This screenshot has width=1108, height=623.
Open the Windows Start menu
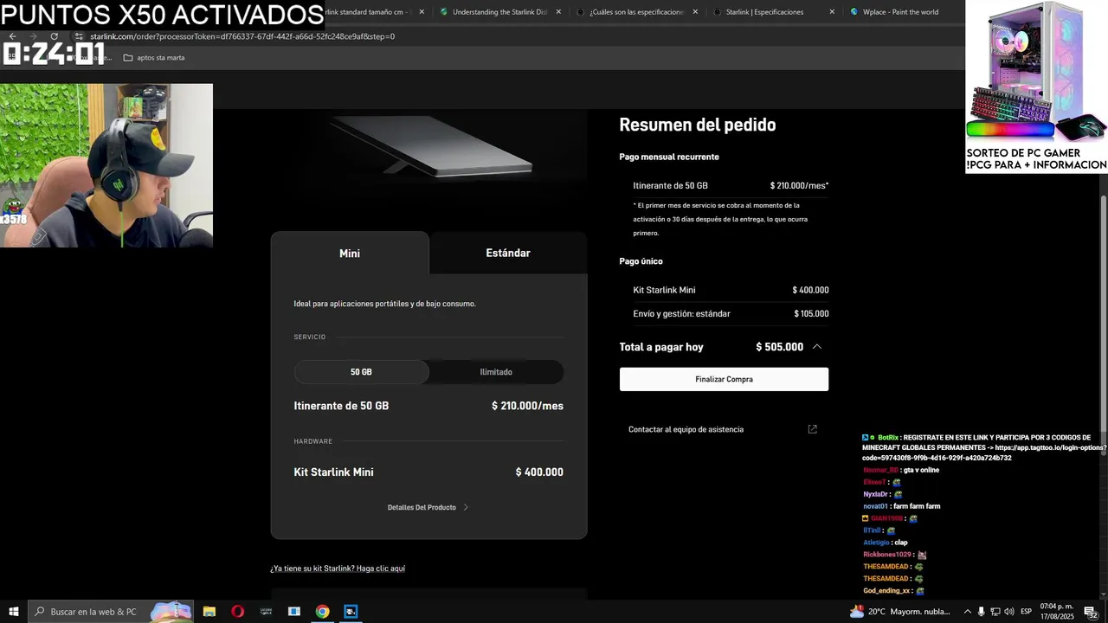pyautogui.click(x=14, y=612)
